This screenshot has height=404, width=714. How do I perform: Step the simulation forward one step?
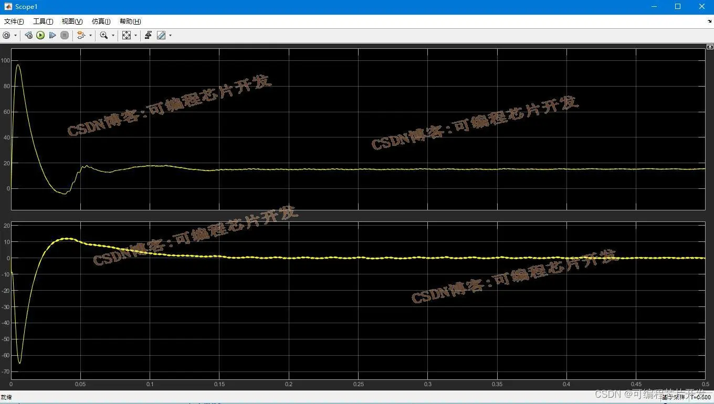[x=52, y=35]
